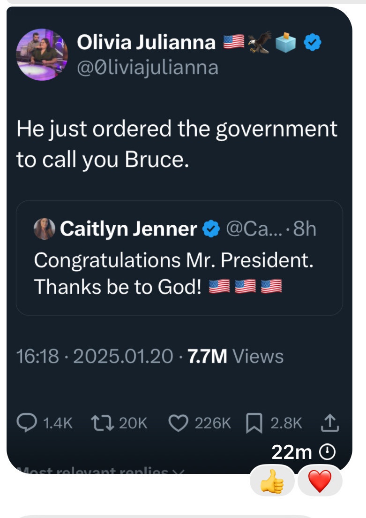Image resolution: width=366 pixels, height=518 pixels.
Task: Open Caitlyn Jenner's small avatar
Action: click(x=44, y=229)
